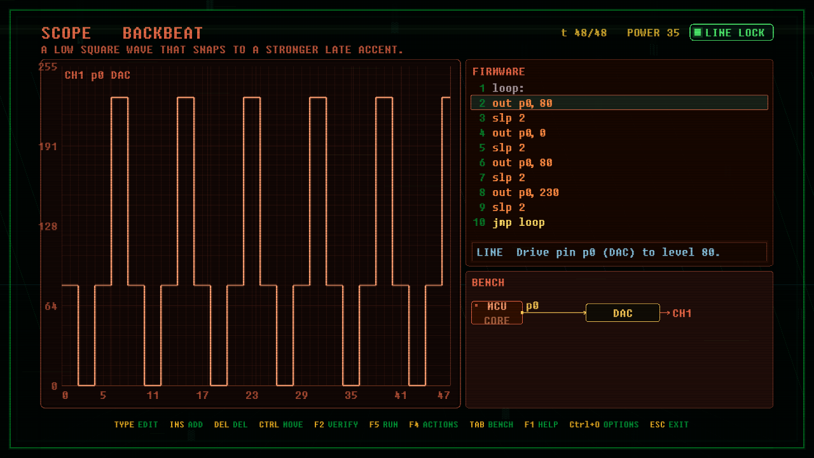Click TYPE EDIT shortcut hint

point(136,424)
